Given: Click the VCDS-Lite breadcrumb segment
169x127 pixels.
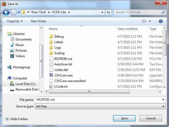Looking at the screenshot, I should pos(59,12).
